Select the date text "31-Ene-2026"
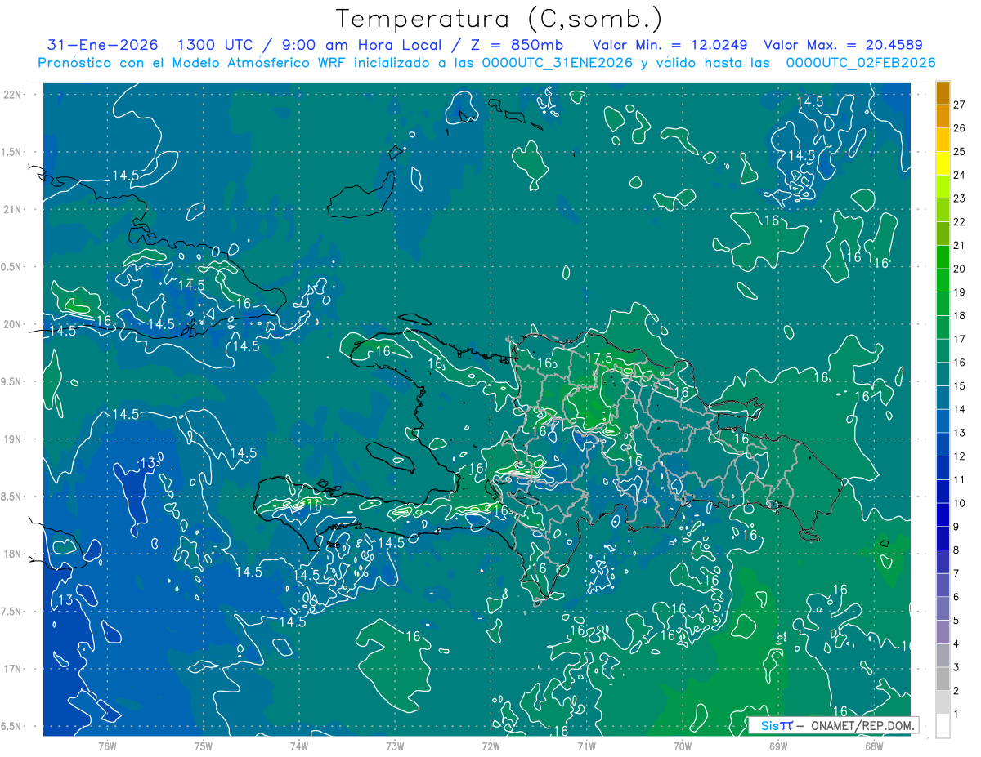This screenshot has height=757, width=981. [103, 45]
